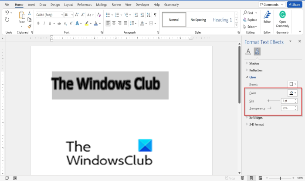Open the font name Calibri dropdown
This screenshot has height=181, width=305.
pyautogui.click(x=62, y=15)
